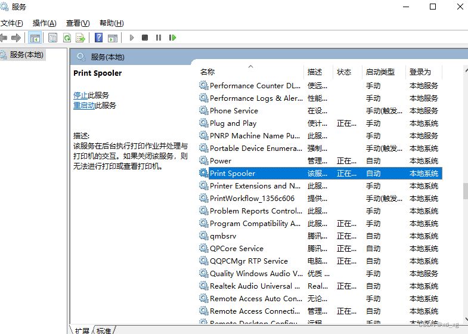Click the gear icon beside Phone Service
This screenshot has width=468, height=334.
coord(203,110)
